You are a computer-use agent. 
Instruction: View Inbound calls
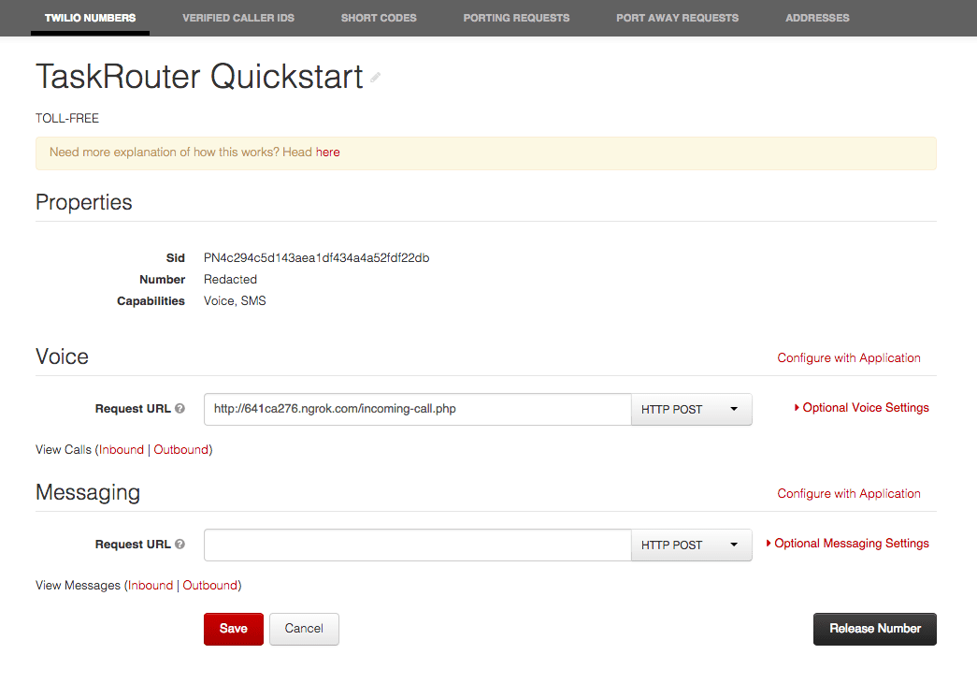point(122,449)
